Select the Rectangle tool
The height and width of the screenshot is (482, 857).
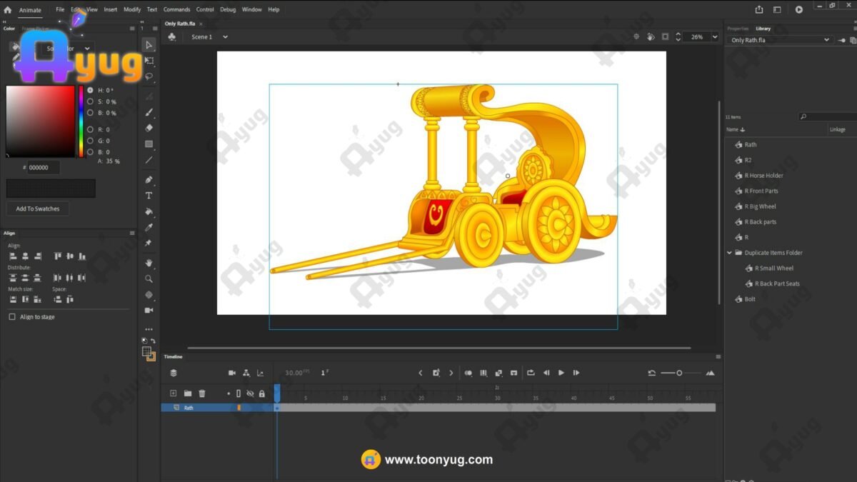(x=149, y=144)
